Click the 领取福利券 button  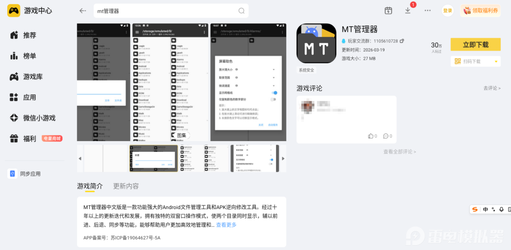pyautogui.click(x=480, y=10)
